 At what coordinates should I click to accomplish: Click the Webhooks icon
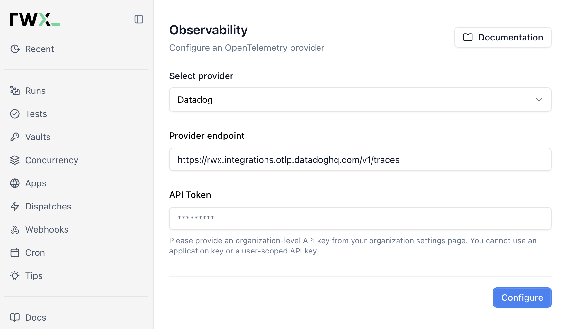point(15,229)
